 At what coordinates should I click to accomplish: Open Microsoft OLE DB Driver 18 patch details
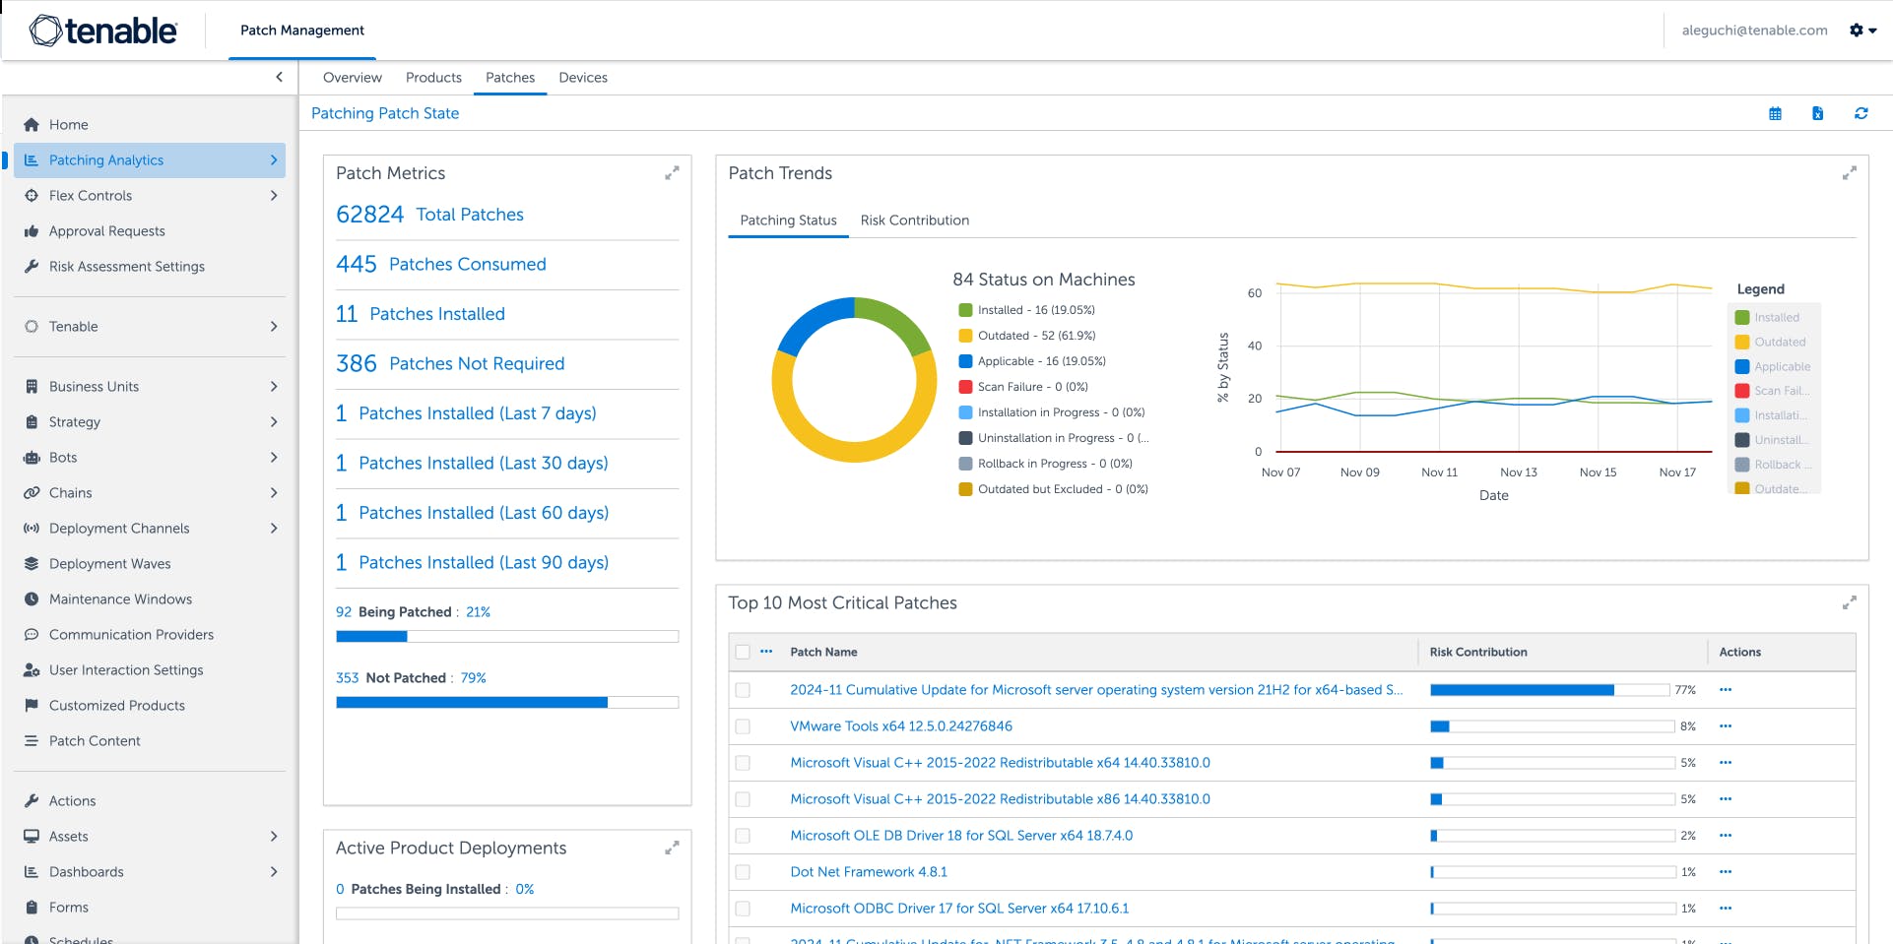click(960, 835)
